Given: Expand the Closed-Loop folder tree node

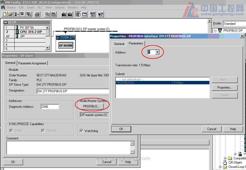Looking at the screenshot, I should (x=220, y=167).
